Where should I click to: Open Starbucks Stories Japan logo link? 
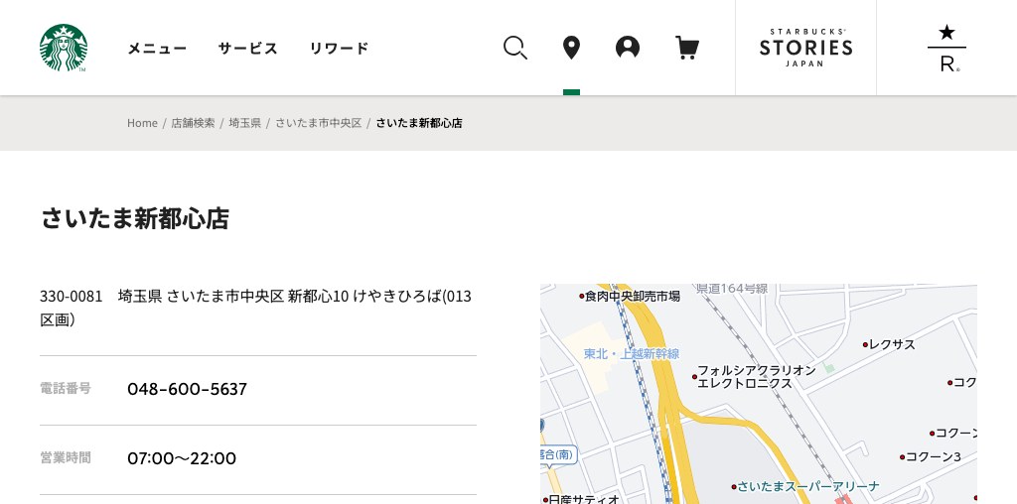(805, 48)
